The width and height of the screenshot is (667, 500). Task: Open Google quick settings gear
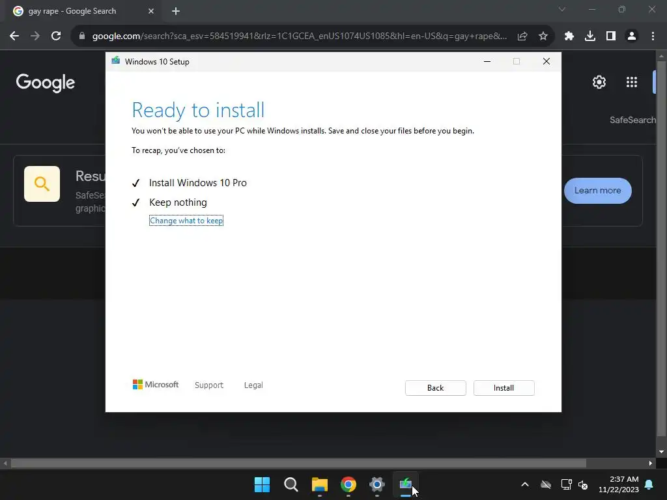[599, 82]
